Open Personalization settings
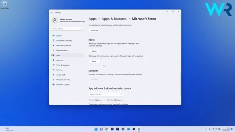Screen dimensions: 235x132 [67, 51]
